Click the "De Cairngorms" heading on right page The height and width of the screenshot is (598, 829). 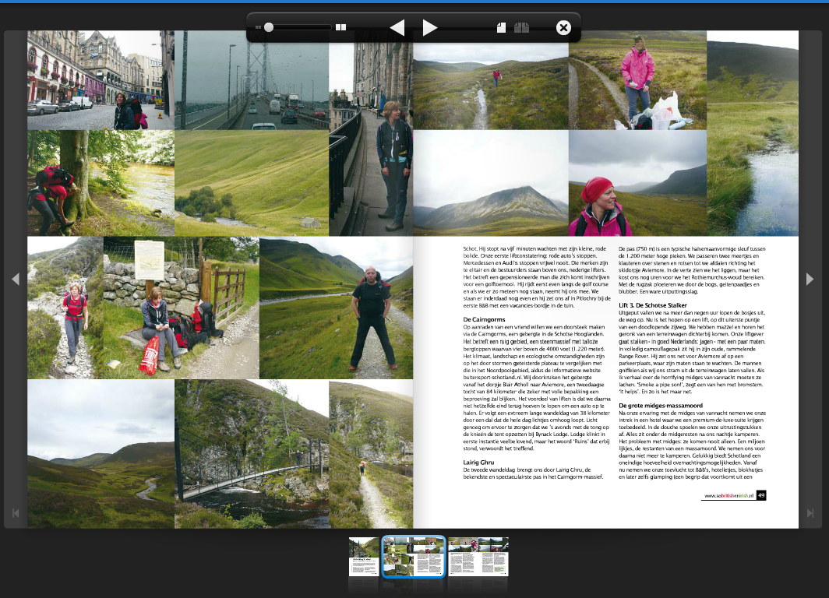tap(485, 319)
